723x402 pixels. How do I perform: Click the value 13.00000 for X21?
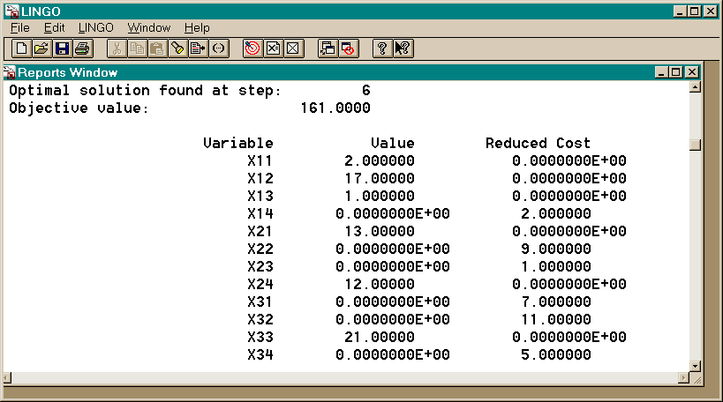(380, 232)
